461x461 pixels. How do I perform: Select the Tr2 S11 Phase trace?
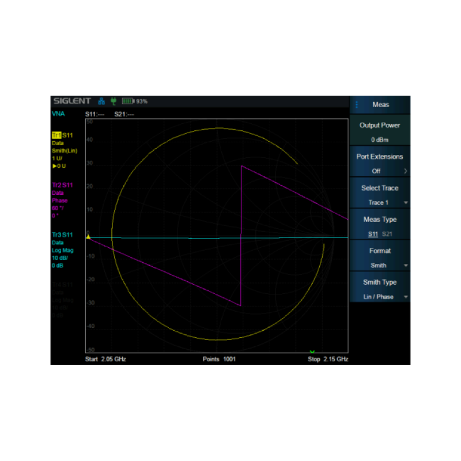[63, 185]
